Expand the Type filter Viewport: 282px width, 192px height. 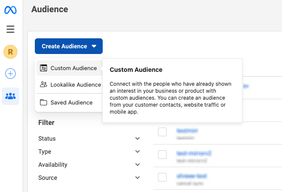click(138, 152)
